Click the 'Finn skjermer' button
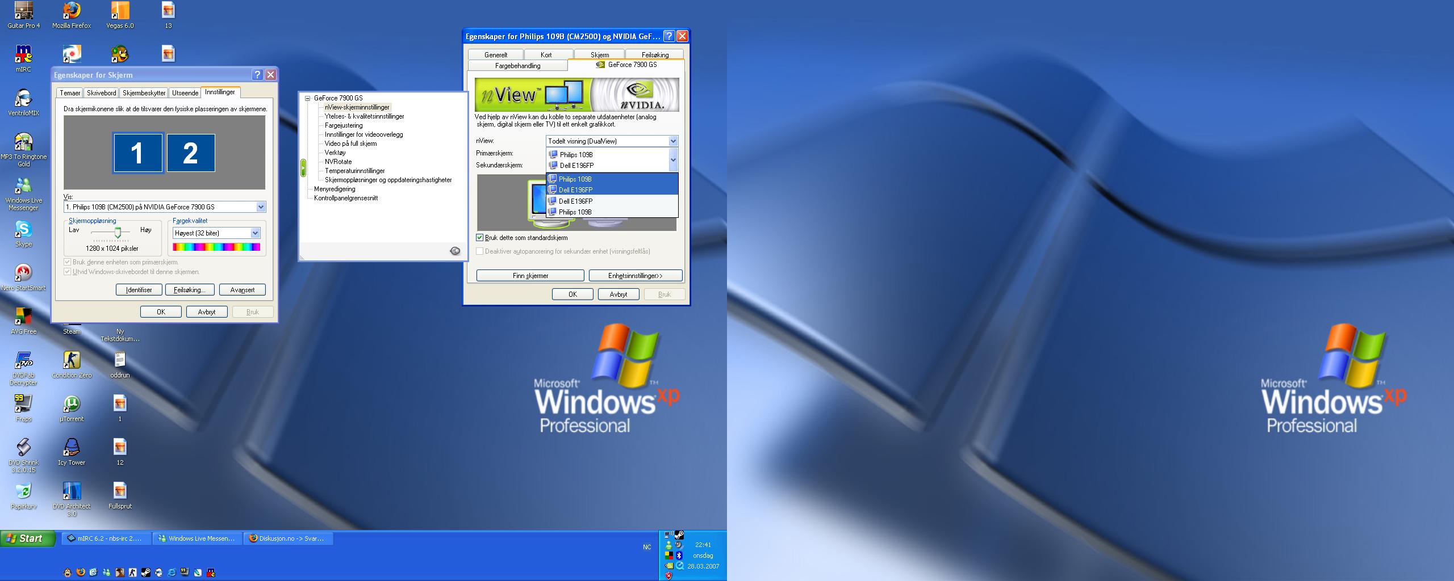Screen dimensions: 1454x581 (530, 276)
